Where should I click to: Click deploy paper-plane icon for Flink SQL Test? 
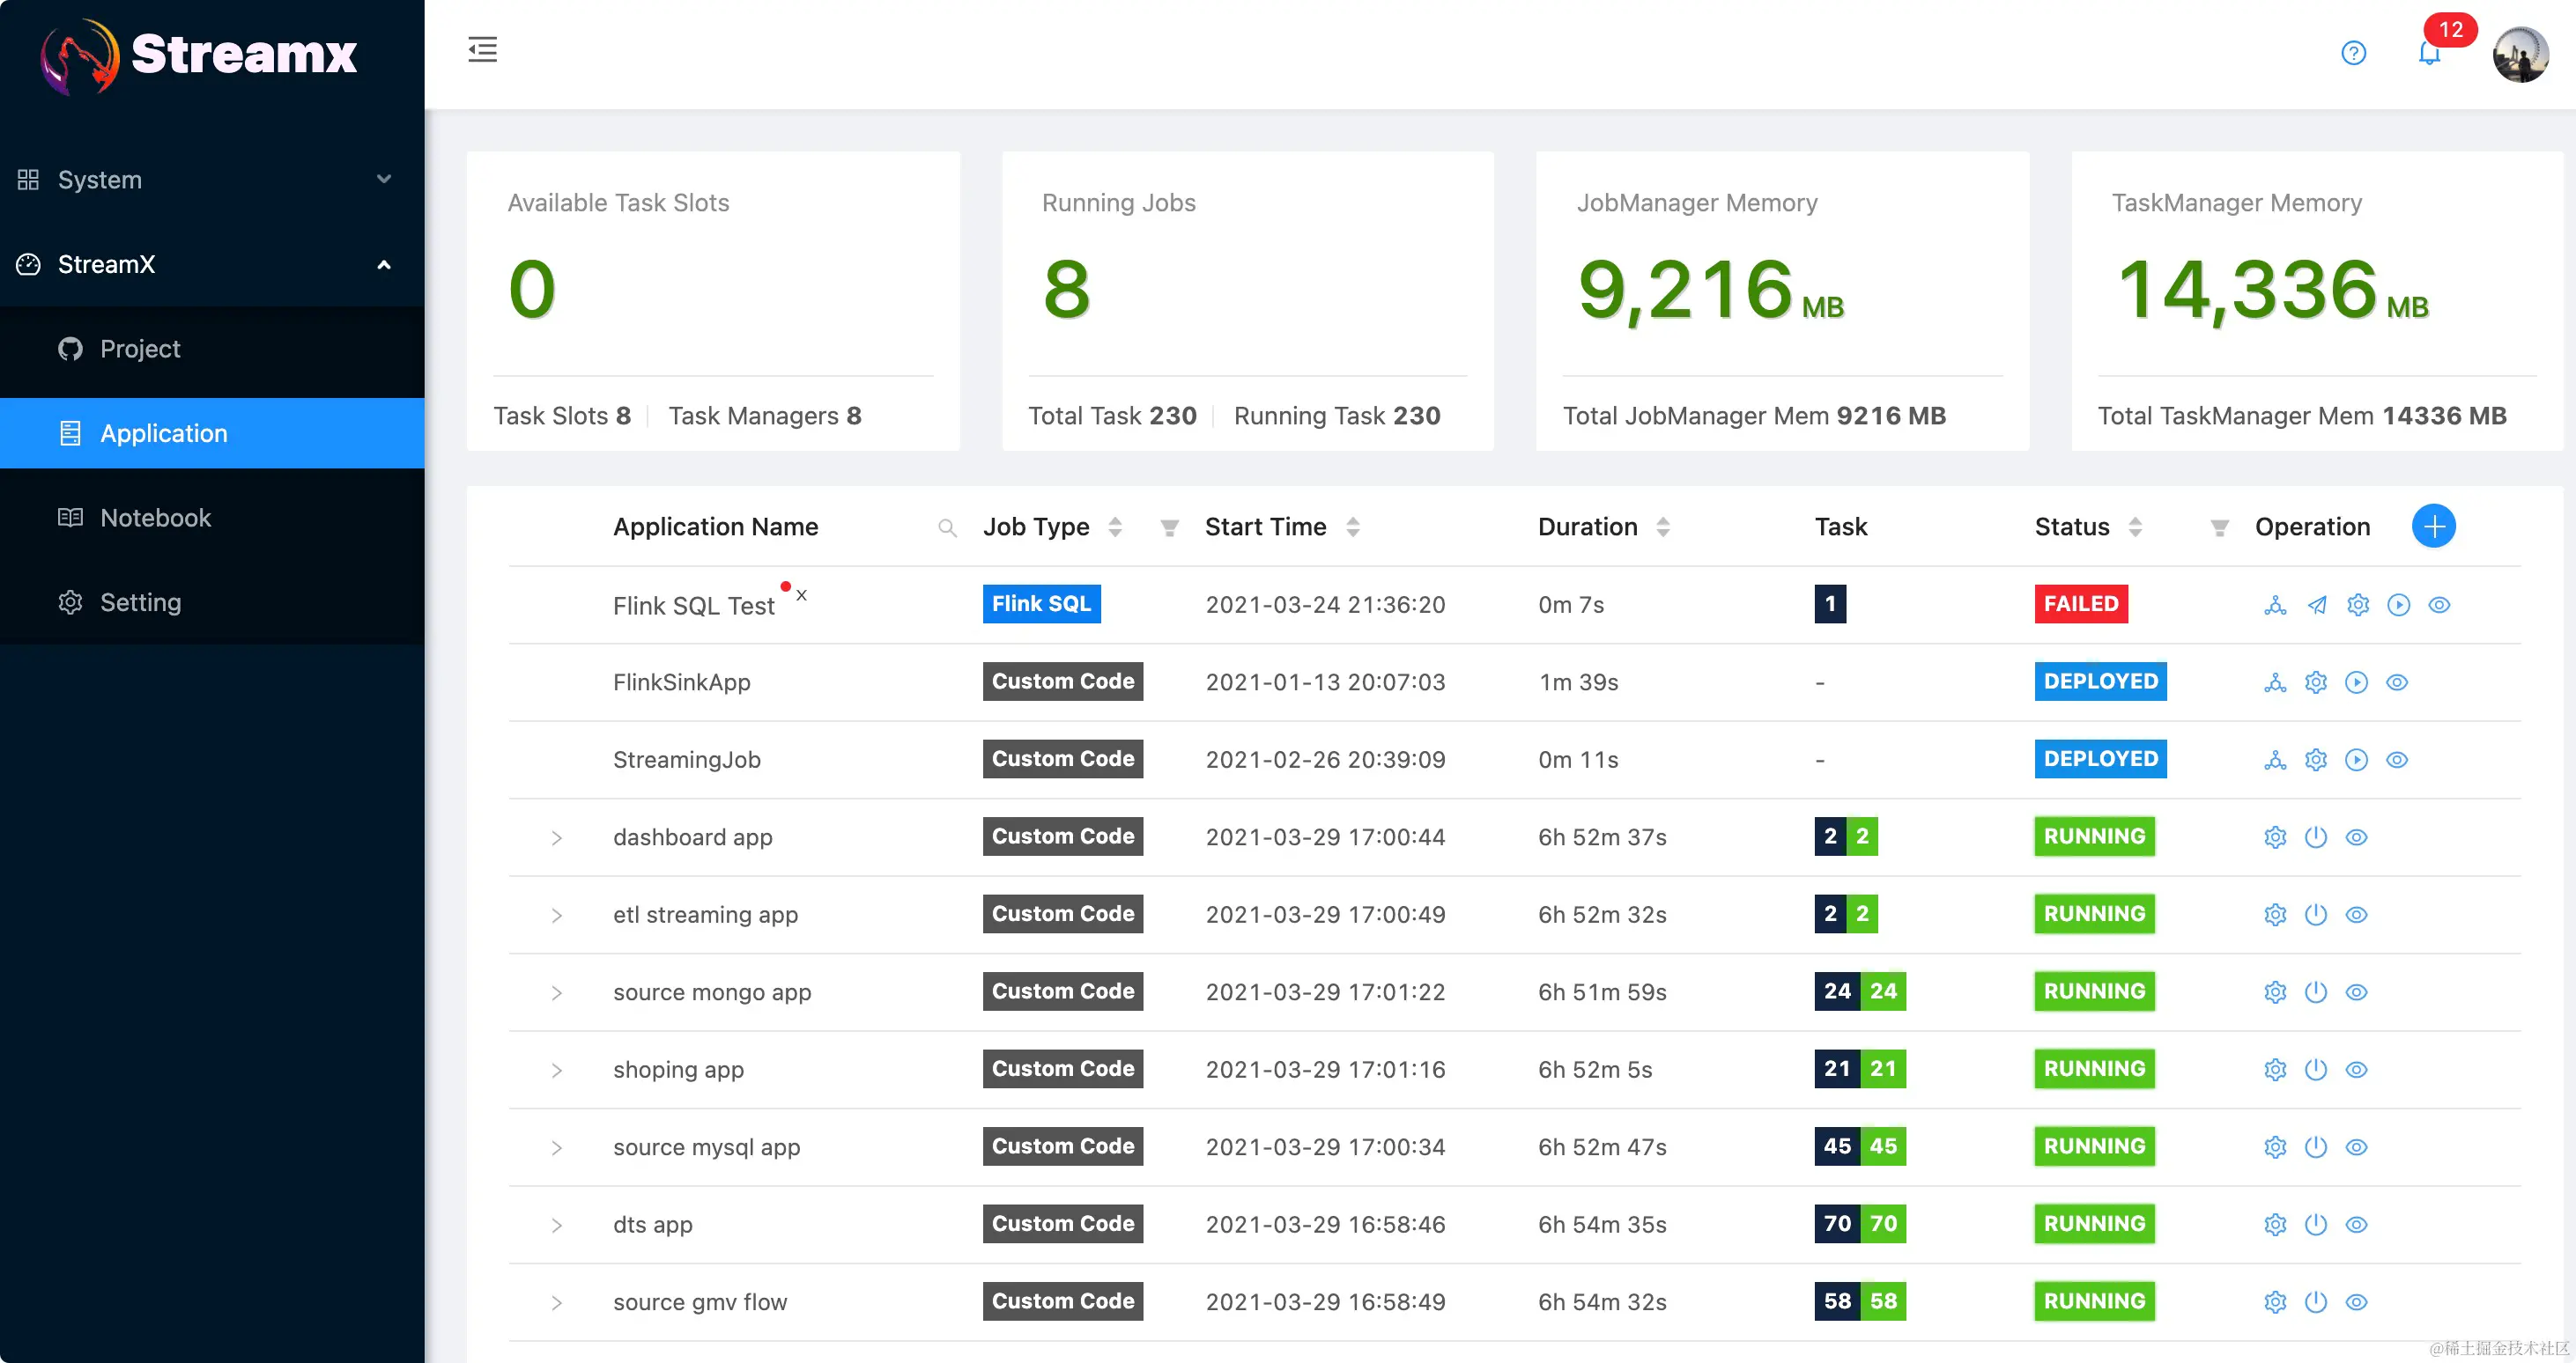pos(2316,605)
